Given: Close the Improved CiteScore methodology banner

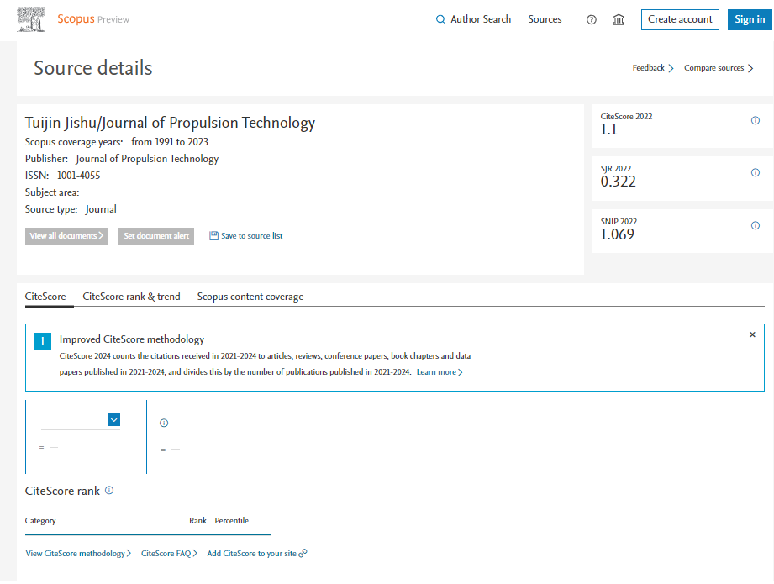Looking at the screenshot, I should tap(752, 334).
